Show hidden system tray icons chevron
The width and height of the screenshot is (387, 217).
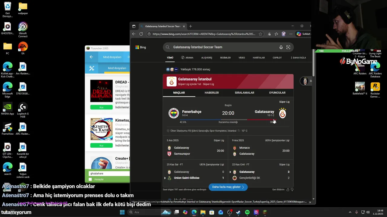[350, 212]
